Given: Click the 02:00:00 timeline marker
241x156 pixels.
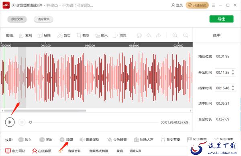Looking at the screenshot, I should click(178, 45).
